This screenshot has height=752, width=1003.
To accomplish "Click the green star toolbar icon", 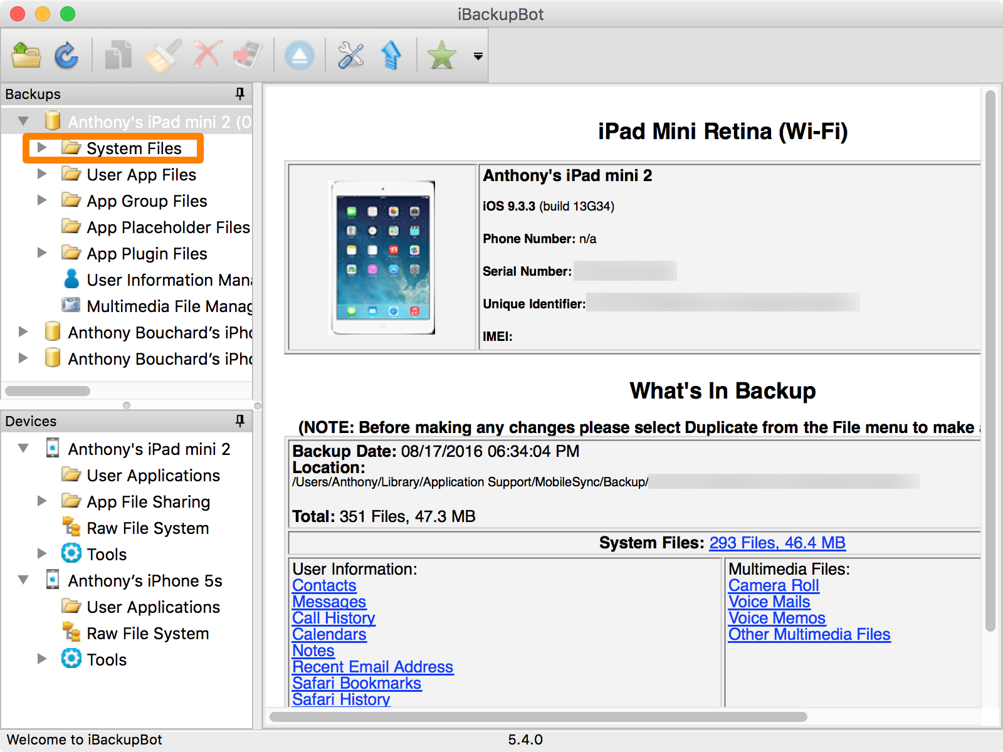I will coord(442,55).
